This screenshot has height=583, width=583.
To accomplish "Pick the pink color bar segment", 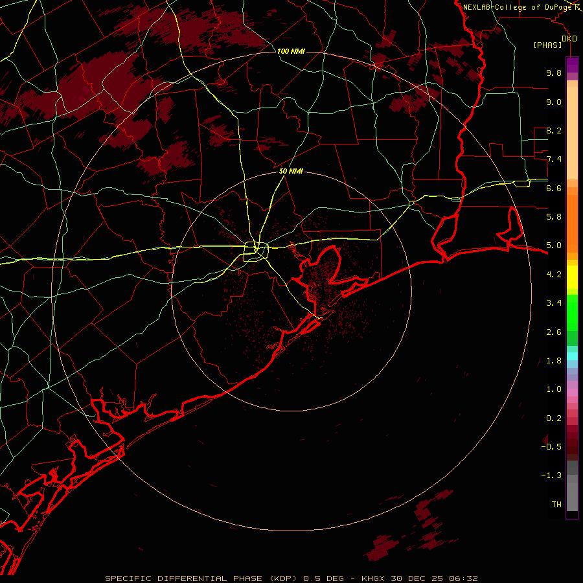I will click(572, 393).
